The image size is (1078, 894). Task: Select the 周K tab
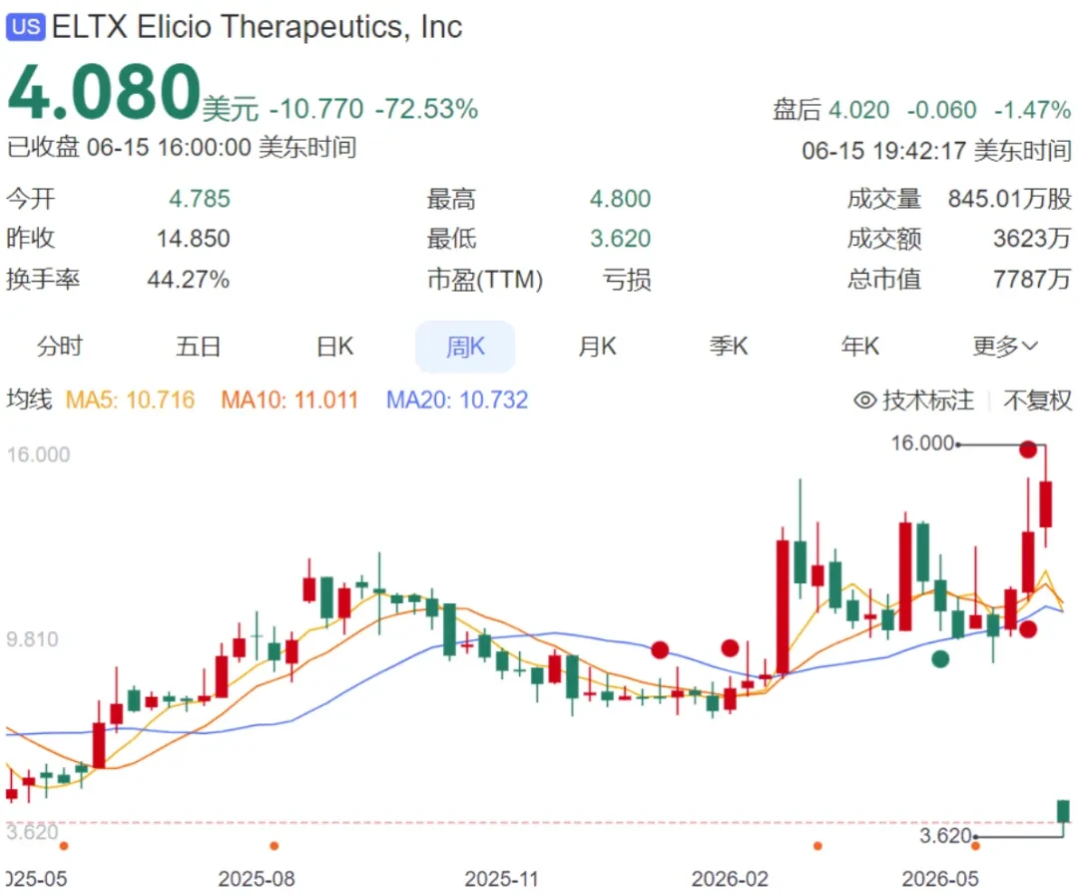click(465, 347)
